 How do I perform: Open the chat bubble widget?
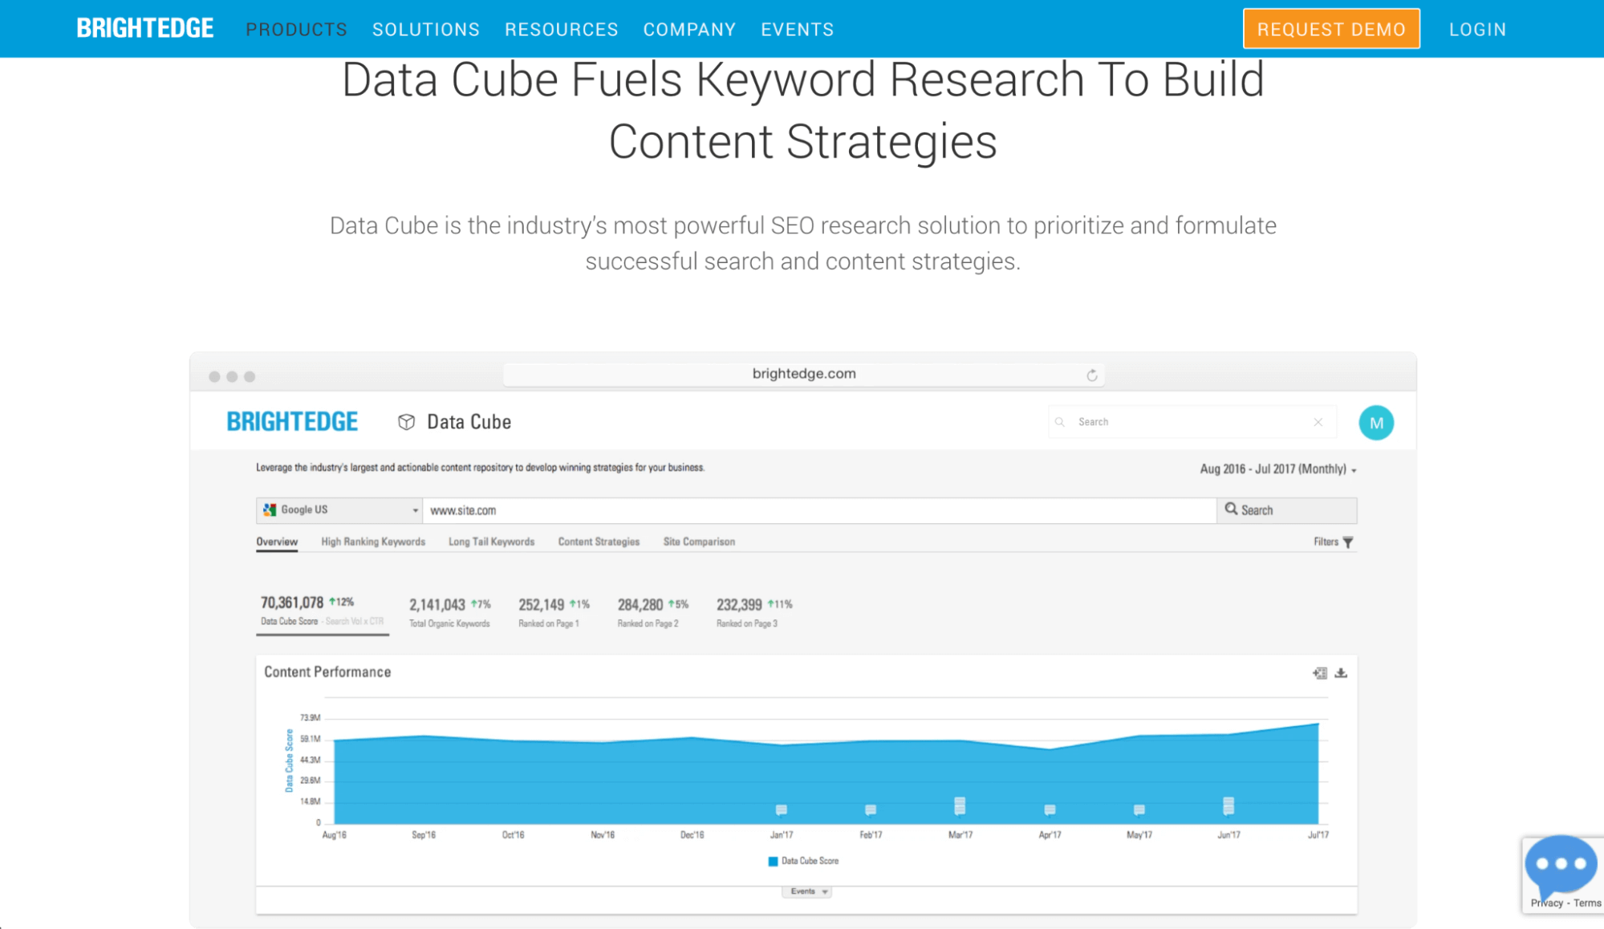tap(1561, 866)
